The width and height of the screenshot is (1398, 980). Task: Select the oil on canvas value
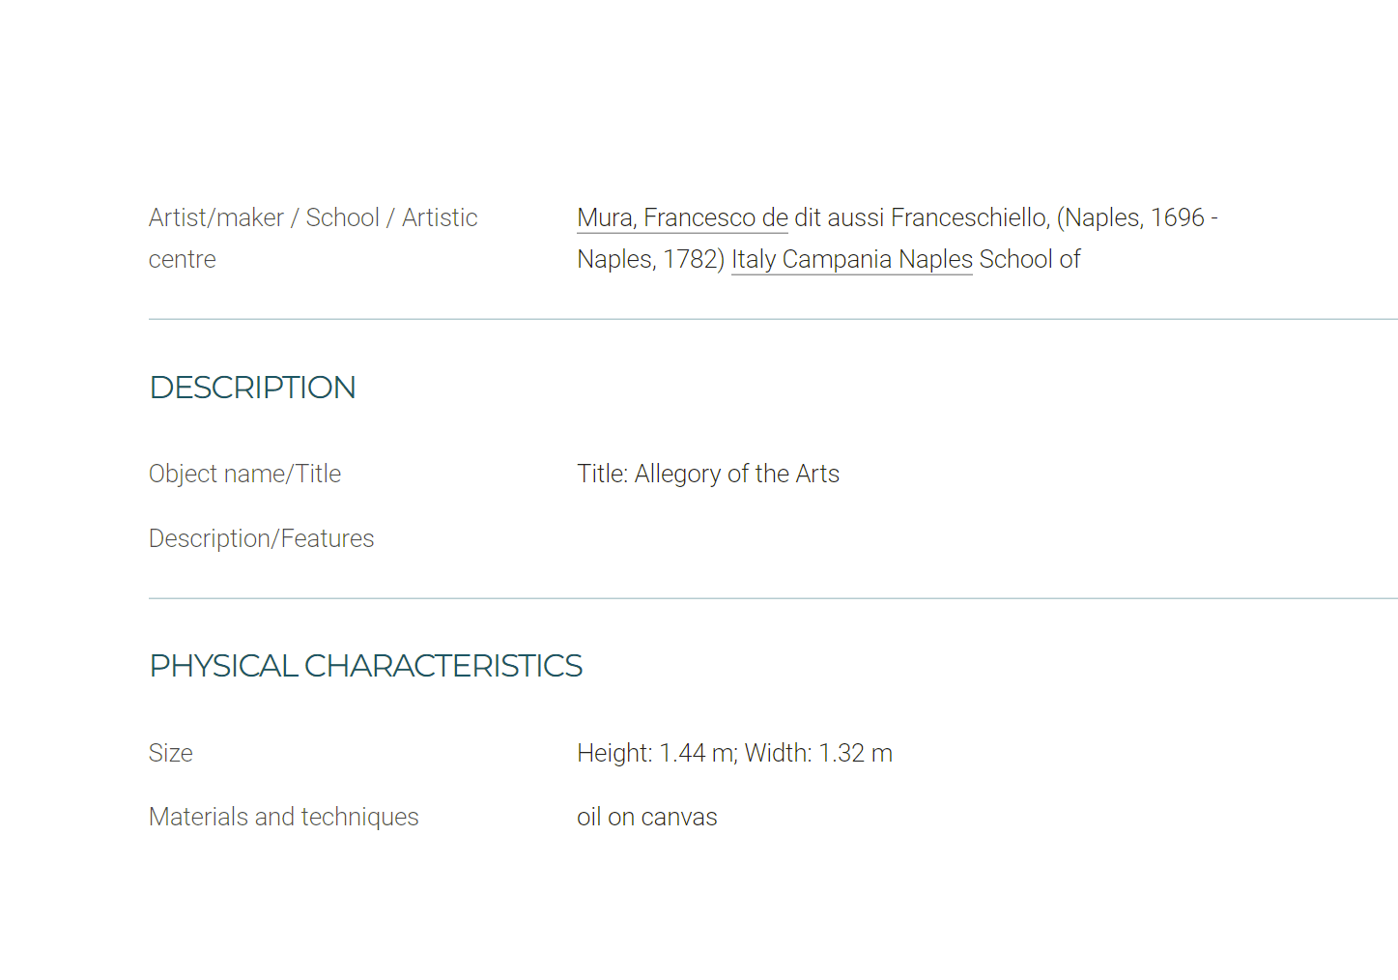[647, 817]
